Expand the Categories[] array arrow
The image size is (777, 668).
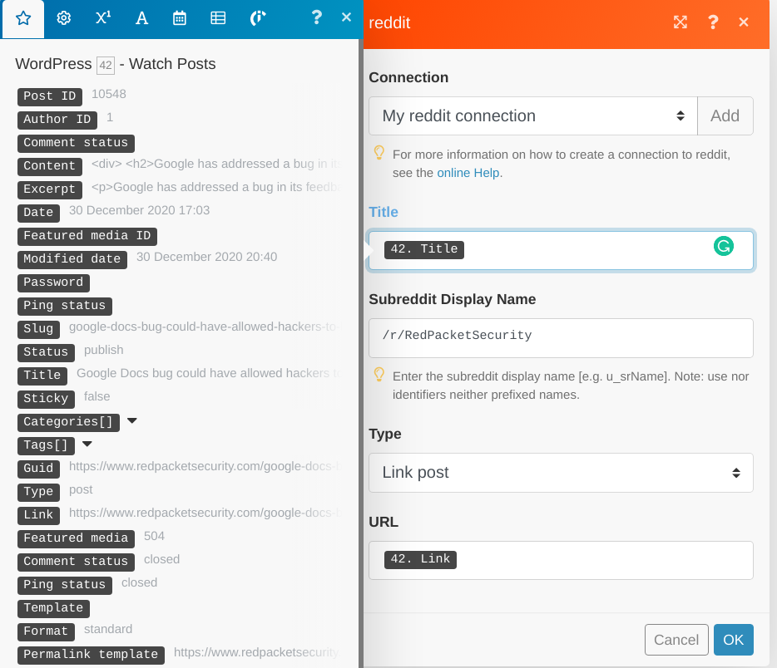tap(131, 421)
